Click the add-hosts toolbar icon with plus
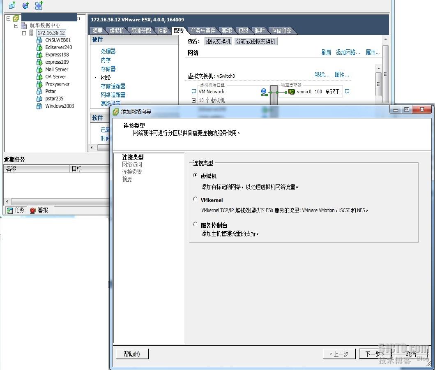The image size is (435, 370). coord(39,5)
